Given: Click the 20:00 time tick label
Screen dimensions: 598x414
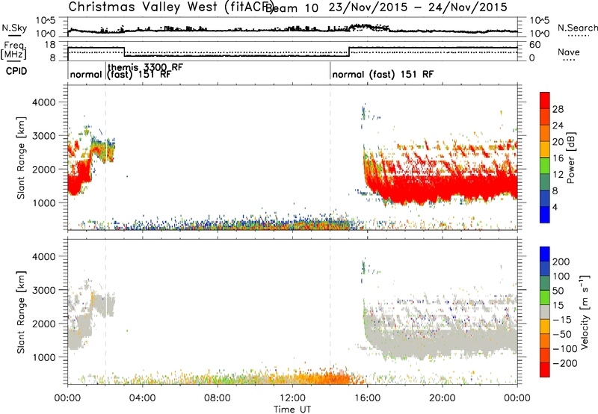Looking at the screenshot, I should (x=443, y=398).
